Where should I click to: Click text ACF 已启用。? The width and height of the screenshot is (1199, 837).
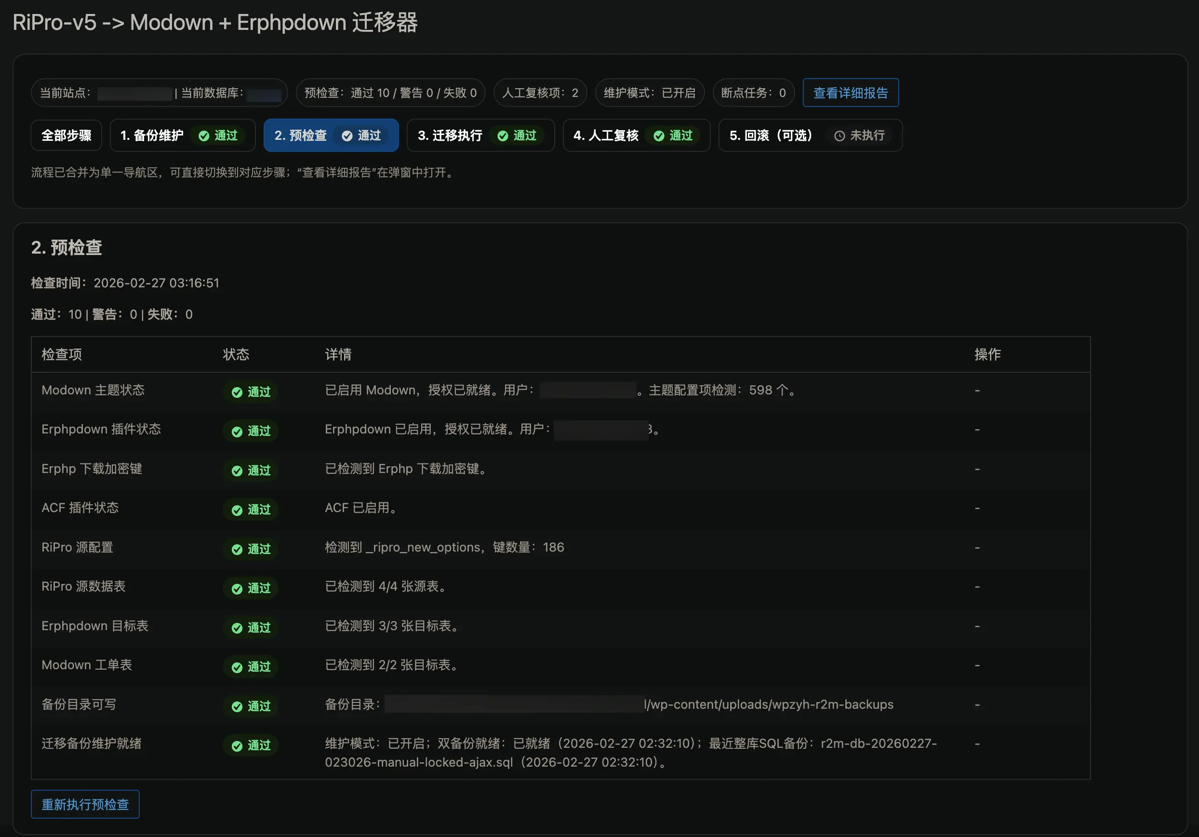pos(362,508)
